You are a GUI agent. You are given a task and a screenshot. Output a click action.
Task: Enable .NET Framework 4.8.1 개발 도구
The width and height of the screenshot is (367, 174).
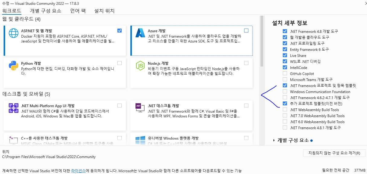(285, 128)
